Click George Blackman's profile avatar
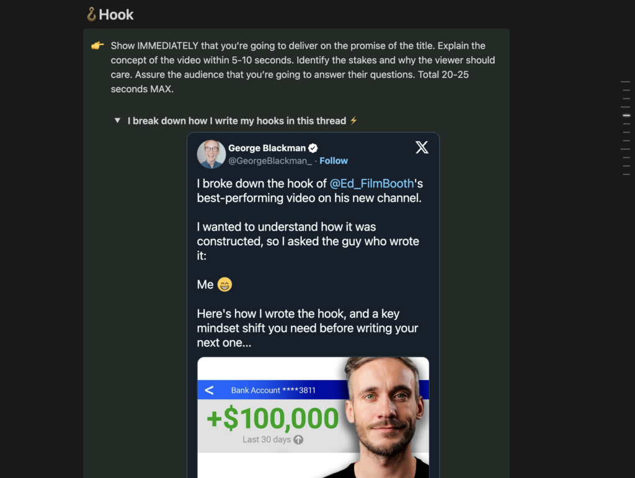This screenshot has height=478, width=635. [210, 154]
